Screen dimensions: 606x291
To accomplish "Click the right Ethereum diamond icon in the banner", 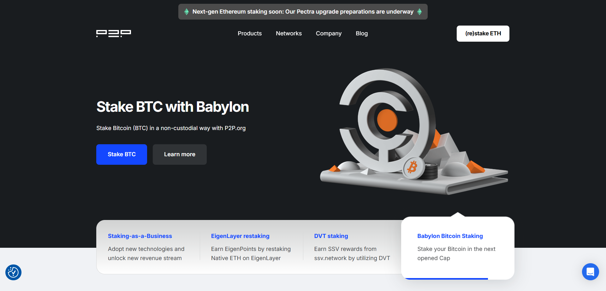I will [x=419, y=12].
